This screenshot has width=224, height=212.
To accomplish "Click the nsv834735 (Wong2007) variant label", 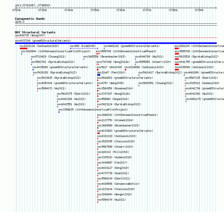I will (30, 35).
